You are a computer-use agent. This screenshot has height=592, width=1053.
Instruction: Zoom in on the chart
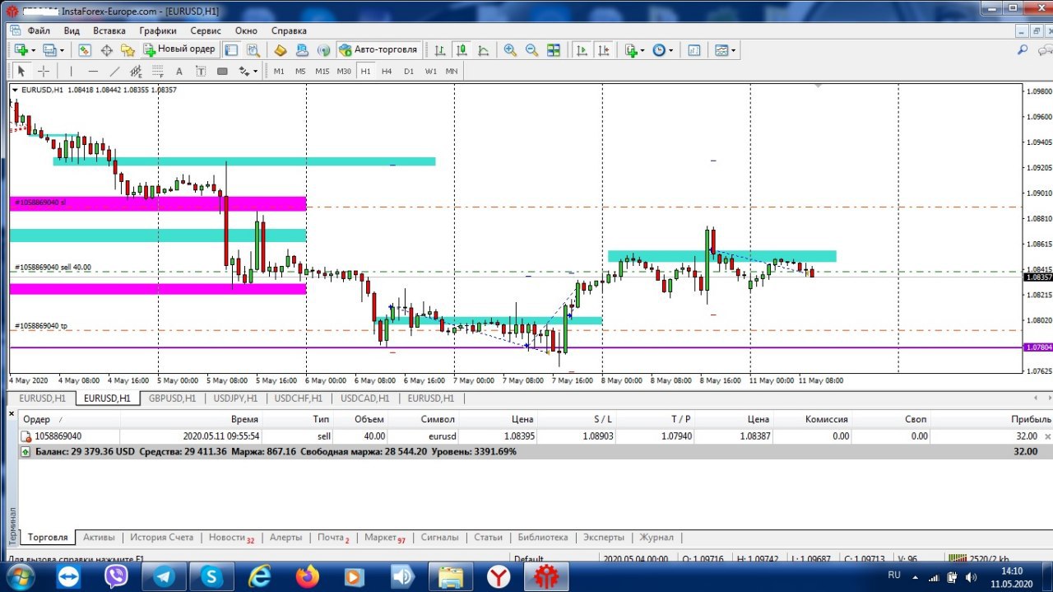[510, 49]
